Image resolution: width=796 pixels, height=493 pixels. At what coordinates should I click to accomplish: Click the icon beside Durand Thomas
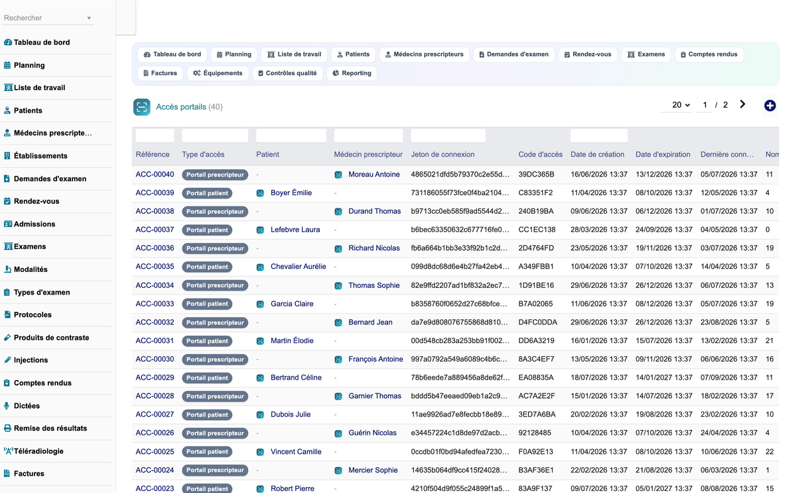(x=338, y=212)
